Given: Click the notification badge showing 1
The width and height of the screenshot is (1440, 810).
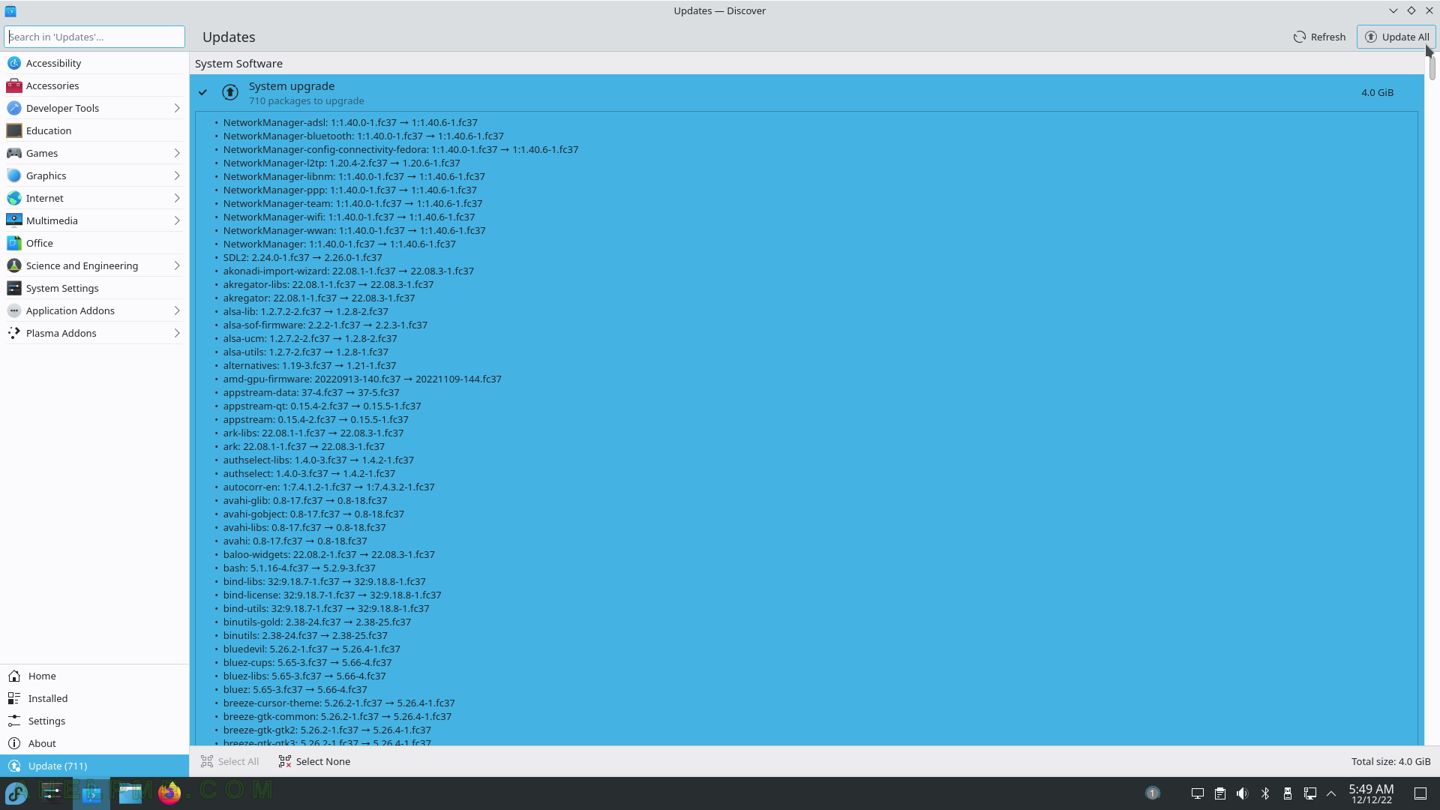Looking at the screenshot, I should [x=1153, y=793].
